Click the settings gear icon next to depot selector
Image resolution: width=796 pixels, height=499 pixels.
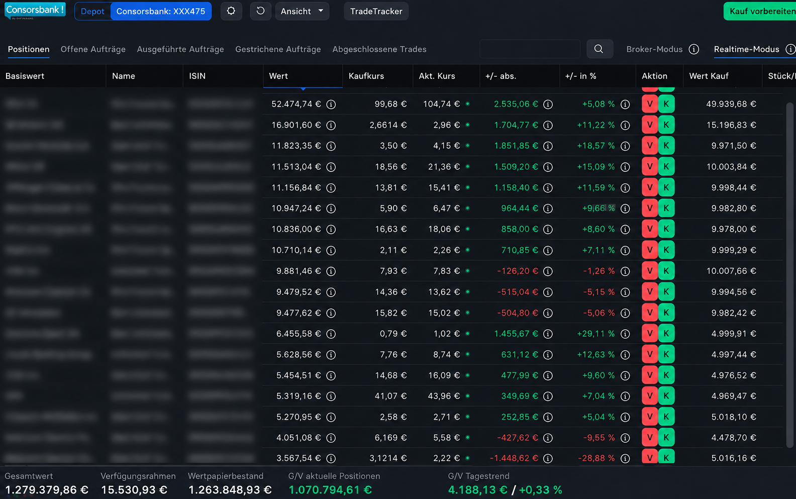[x=231, y=11]
